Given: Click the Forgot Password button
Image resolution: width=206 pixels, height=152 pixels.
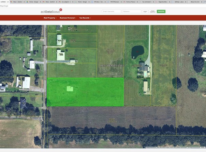Looking at the screenshot, I should click(152, 12).
